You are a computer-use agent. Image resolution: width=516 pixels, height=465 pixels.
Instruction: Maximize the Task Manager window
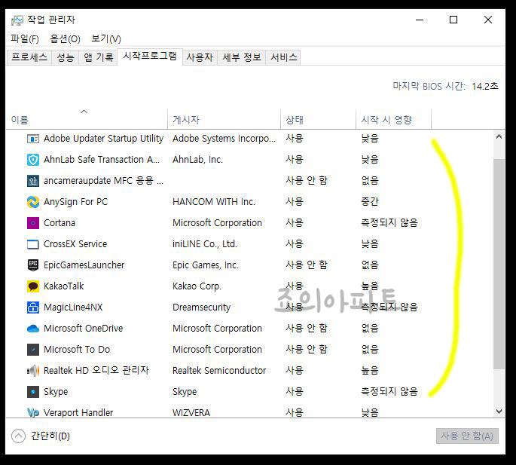pos(453,20)
